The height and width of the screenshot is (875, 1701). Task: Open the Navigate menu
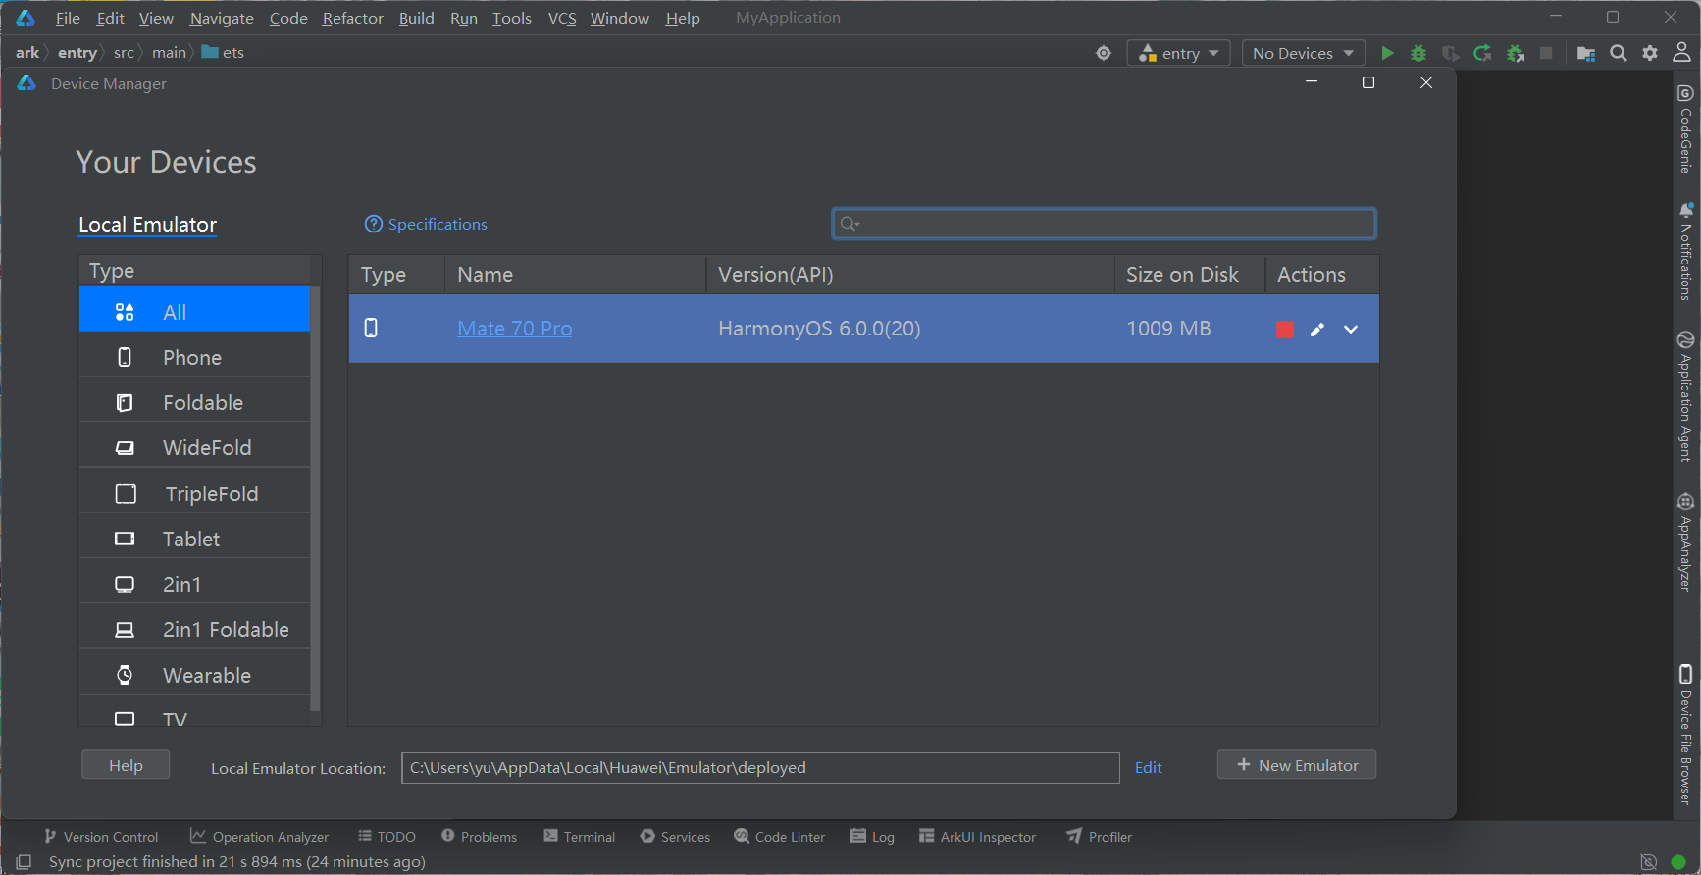[x=222, y=18]
